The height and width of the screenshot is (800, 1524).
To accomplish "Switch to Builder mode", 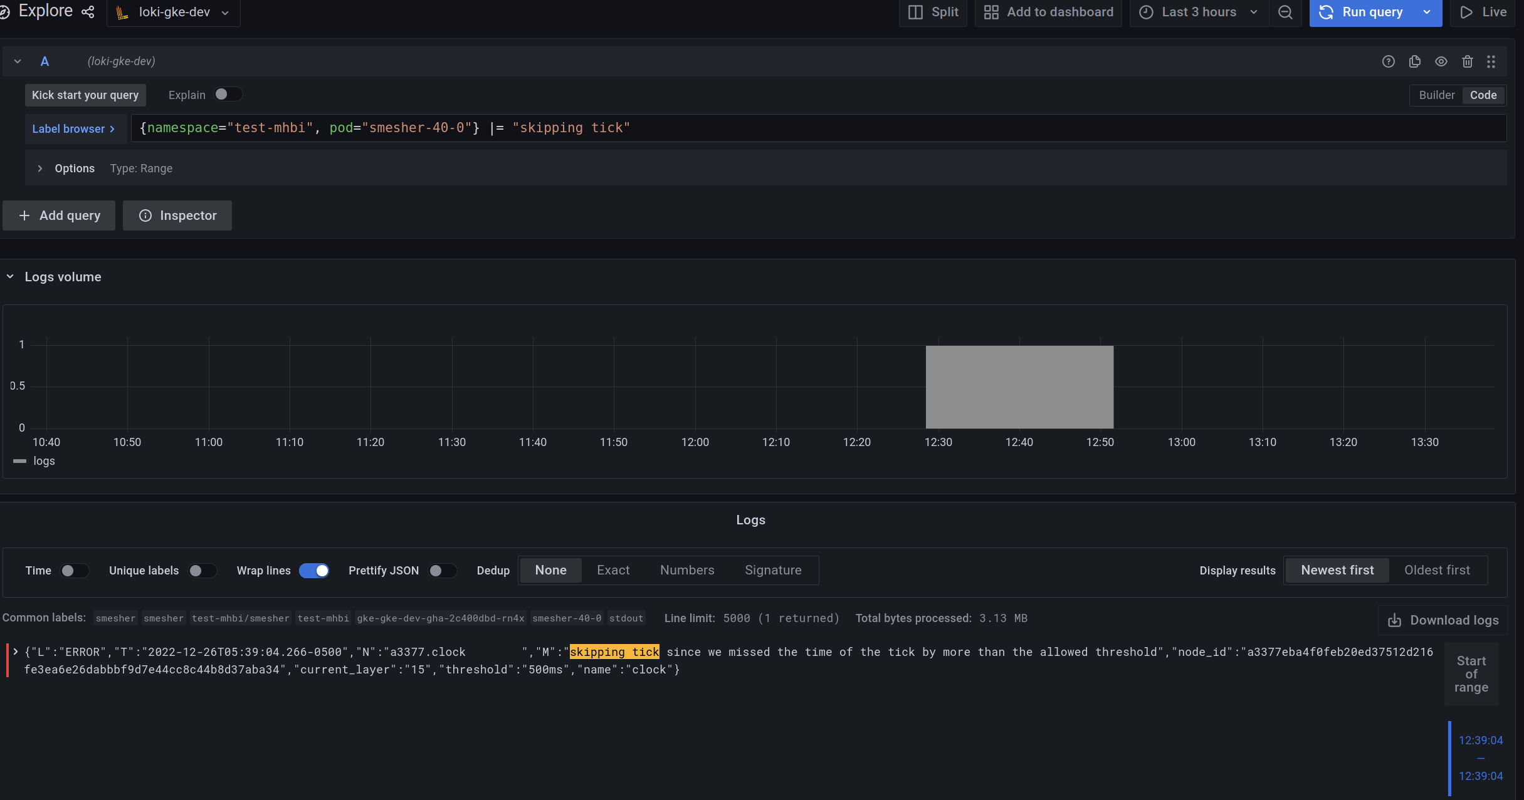I will click(1437, 95).
